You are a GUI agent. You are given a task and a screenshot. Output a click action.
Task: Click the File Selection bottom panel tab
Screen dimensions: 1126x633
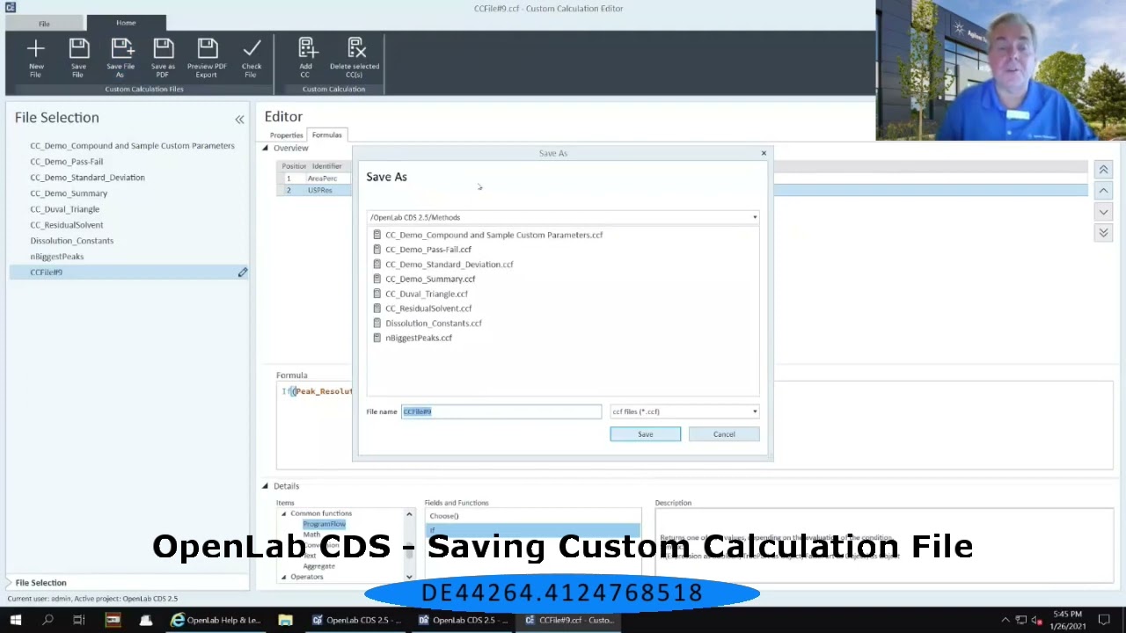pyautogui.click(x=40, y=583)
